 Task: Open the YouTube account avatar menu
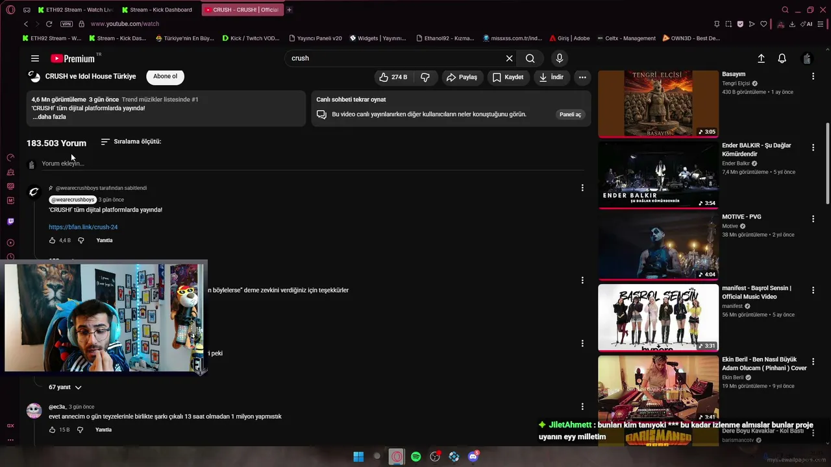click(807, 58)
